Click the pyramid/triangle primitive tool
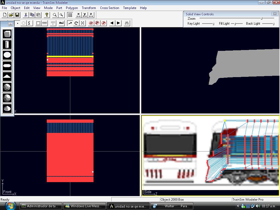The image size is (280, 210). click(7, 76)
